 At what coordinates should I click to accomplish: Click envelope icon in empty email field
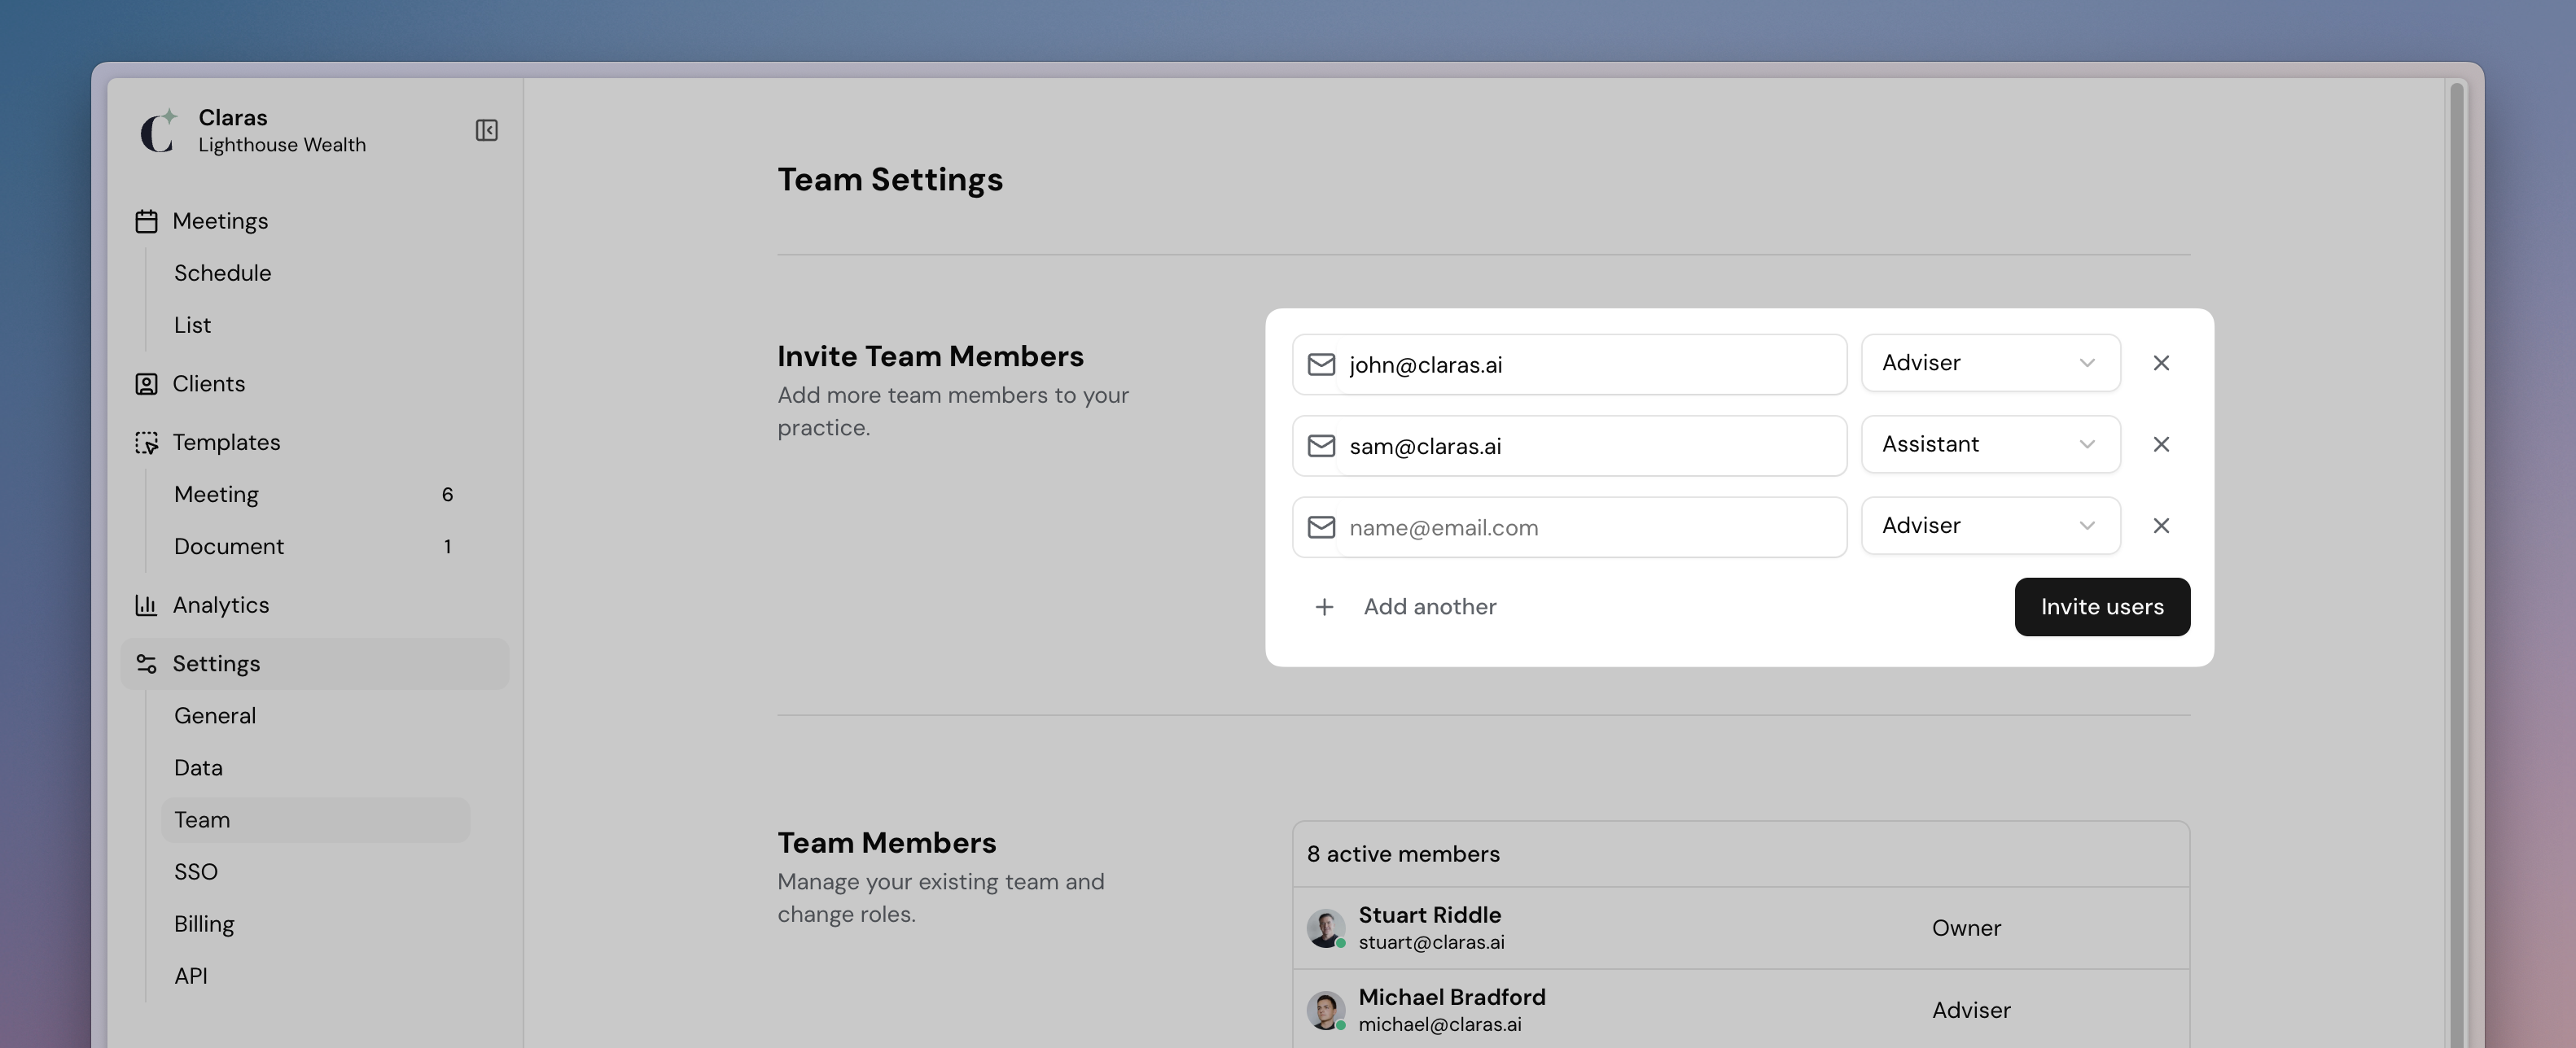point(1321,526)
